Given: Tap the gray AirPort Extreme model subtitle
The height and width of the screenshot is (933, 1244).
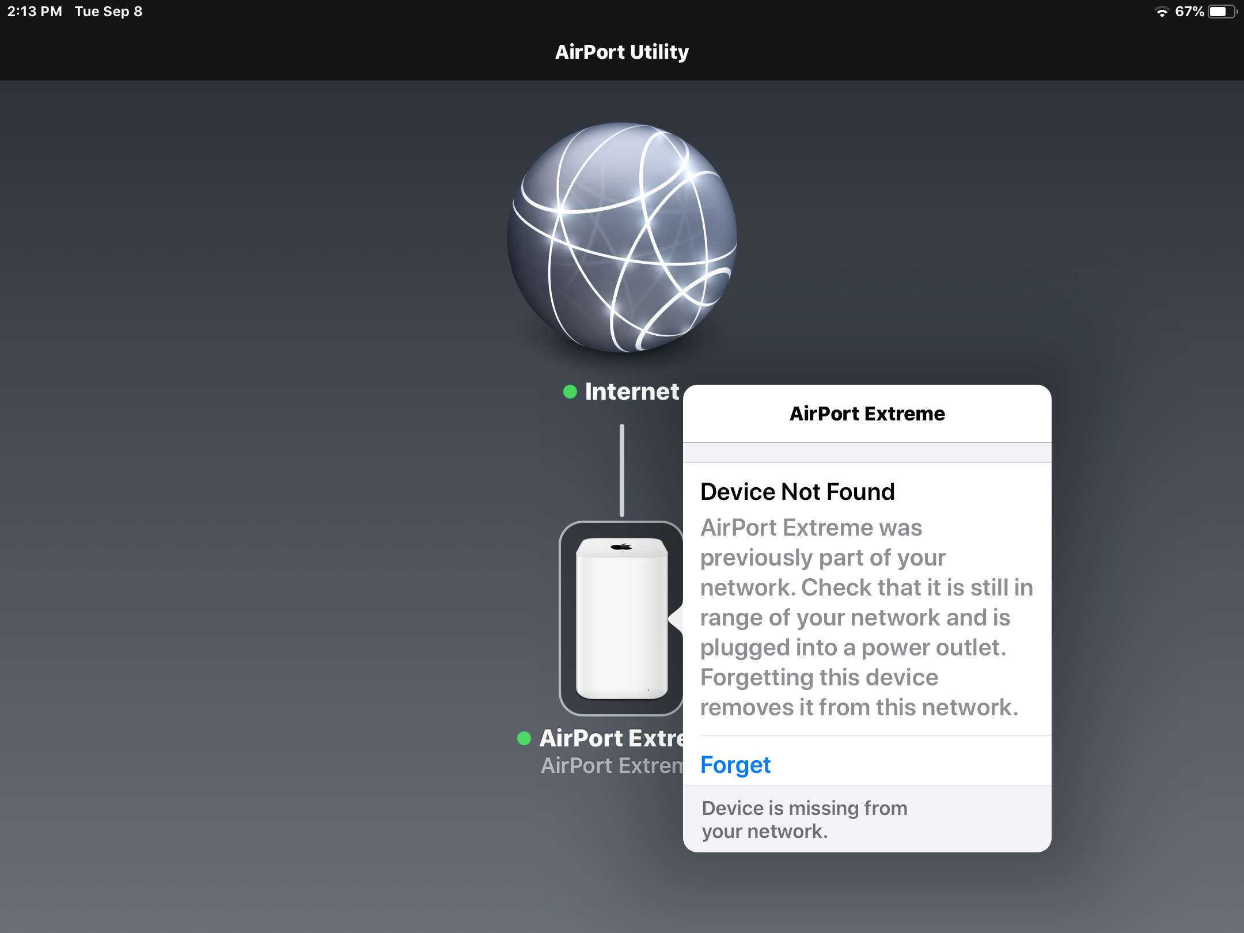Looking at the screenshot, I should [x=612, y=765].
